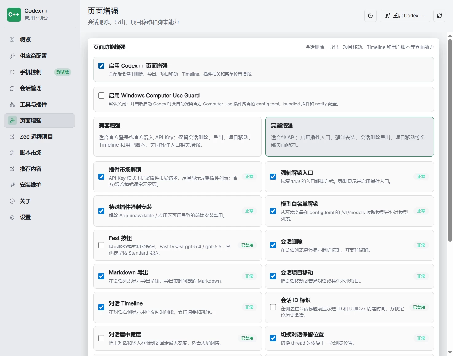This screenshot has width=453, height=356.
Task: Click the vertical scrollbar thumb
Action: point(450,140)
